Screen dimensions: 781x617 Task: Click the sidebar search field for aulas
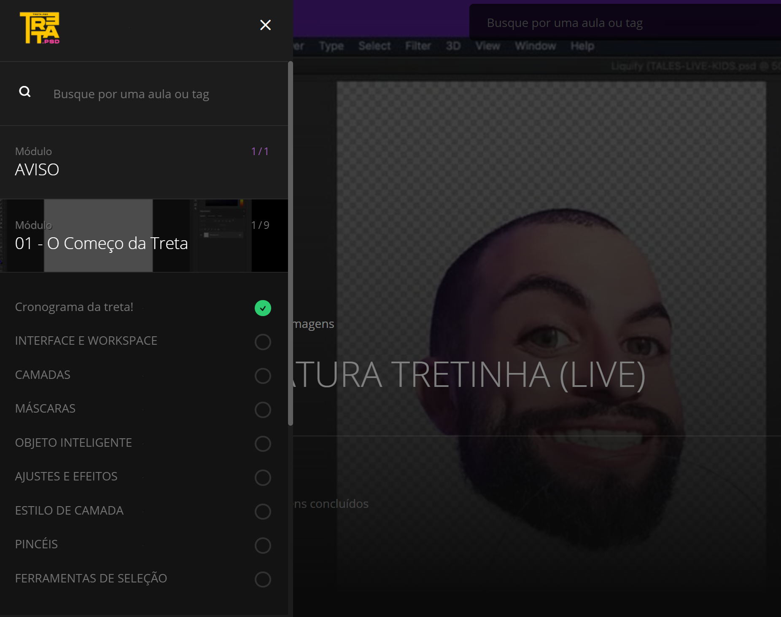coord(160,94)
